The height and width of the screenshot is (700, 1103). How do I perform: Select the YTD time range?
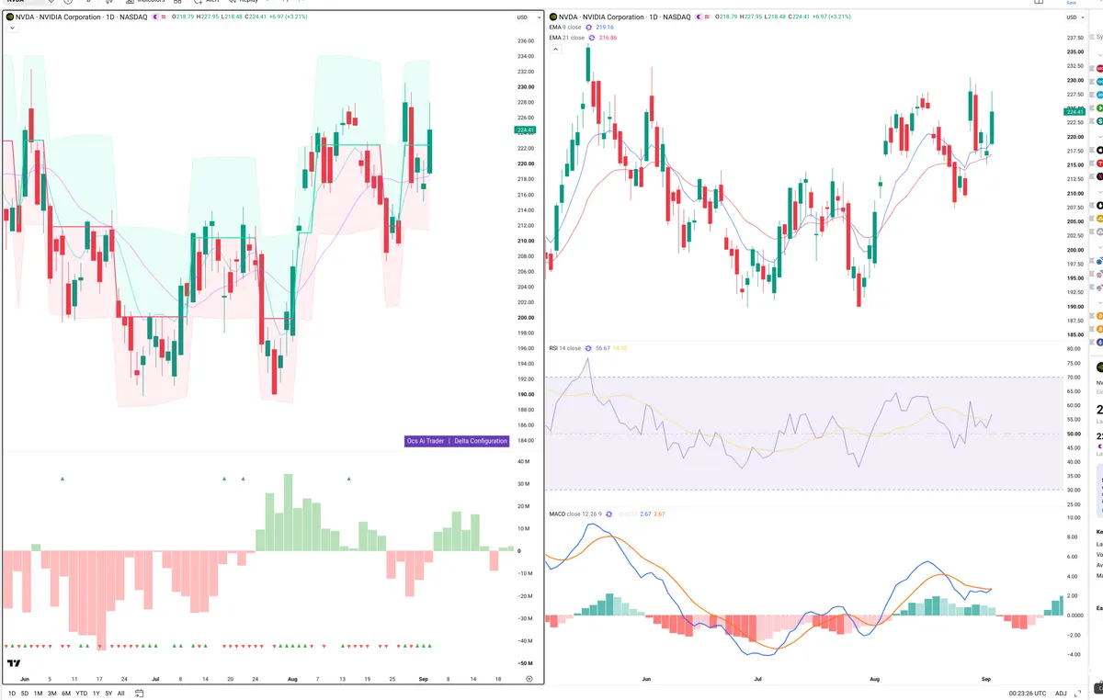(x=81, y=694)
